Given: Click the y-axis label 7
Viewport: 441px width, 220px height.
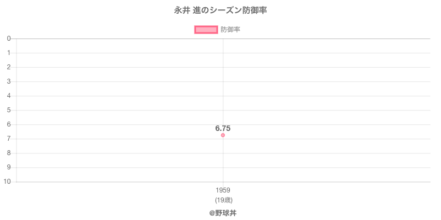Looking at the screenshot, I should coord(9,139).
